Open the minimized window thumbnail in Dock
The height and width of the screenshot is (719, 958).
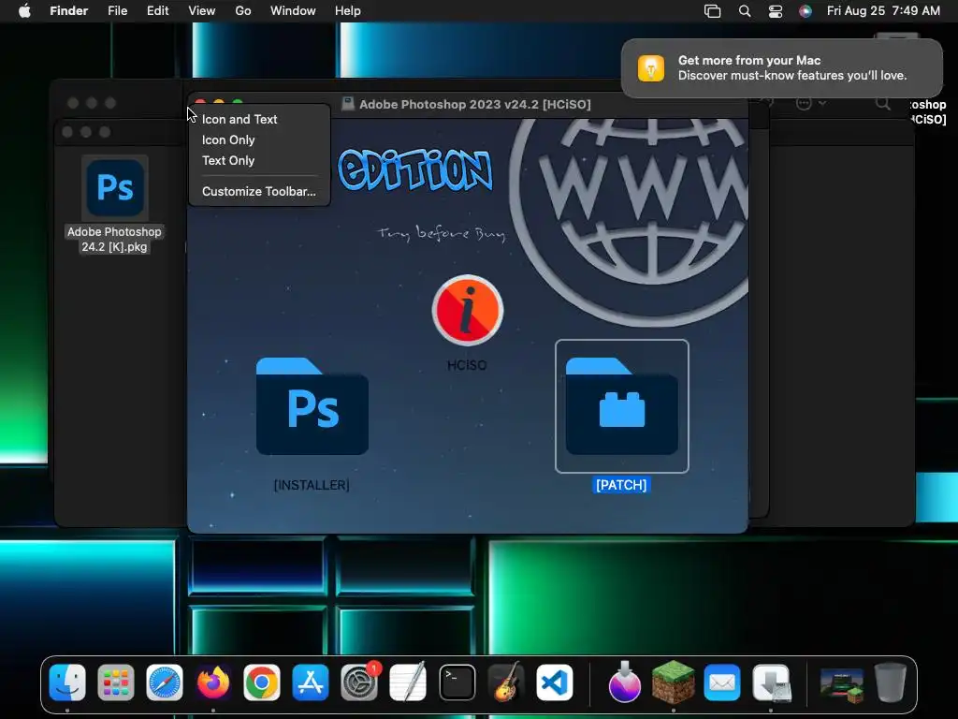[x=841, y=683]
